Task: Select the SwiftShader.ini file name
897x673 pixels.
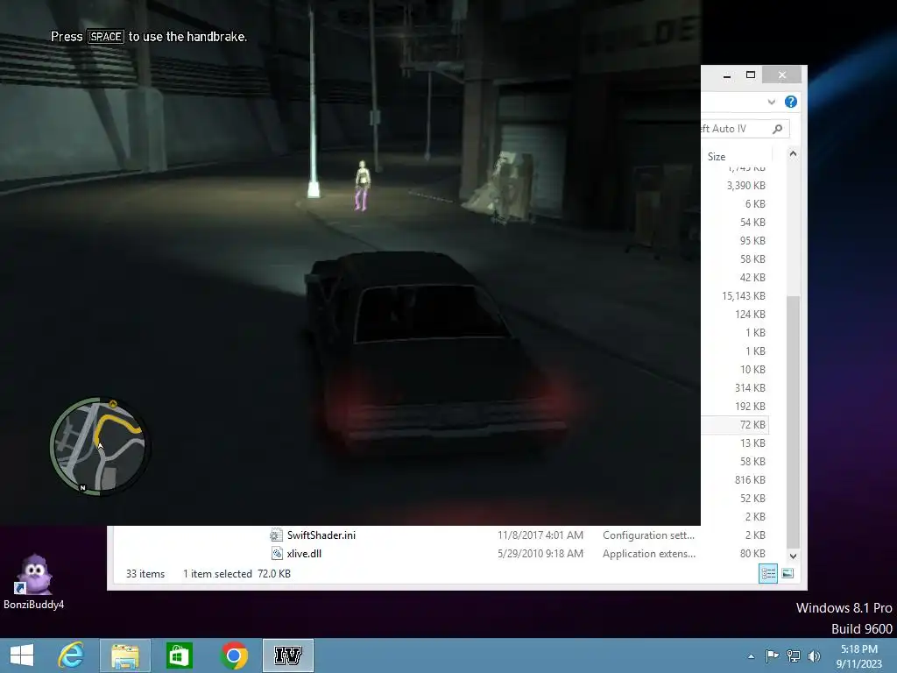Action: click(x=321, y=535)
